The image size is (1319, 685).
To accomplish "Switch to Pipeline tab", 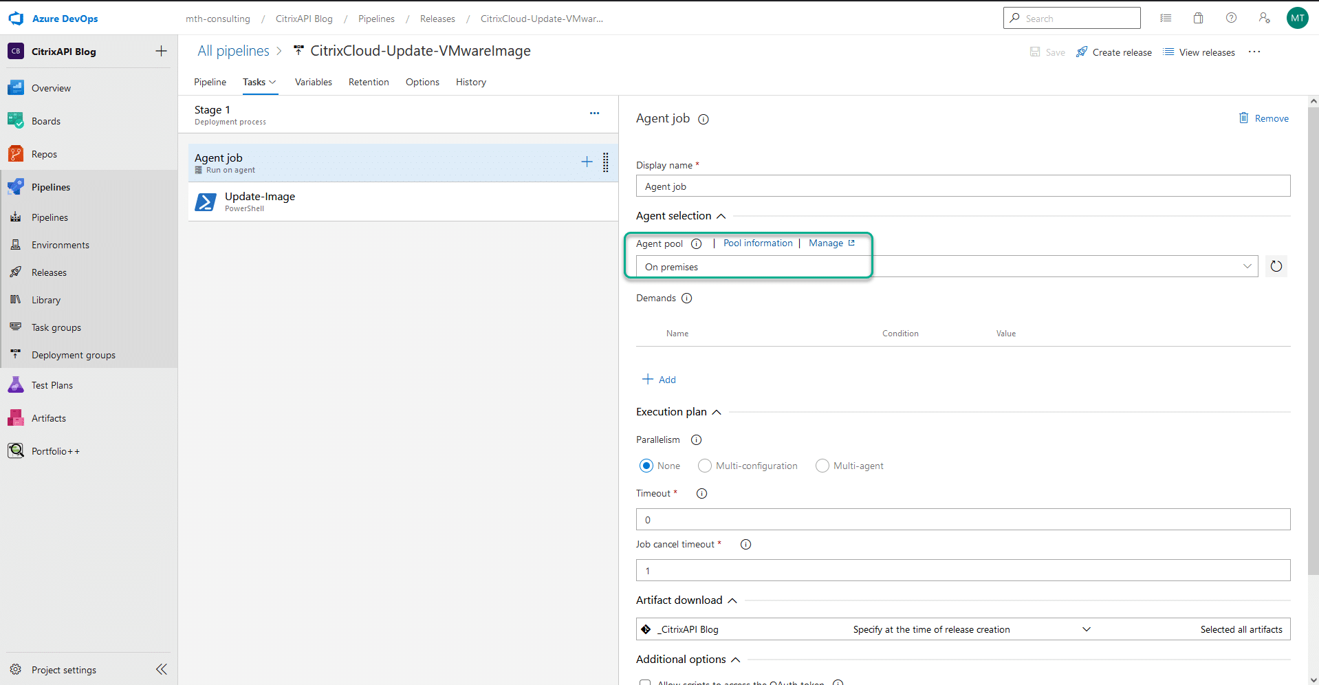I will [210, 82].
